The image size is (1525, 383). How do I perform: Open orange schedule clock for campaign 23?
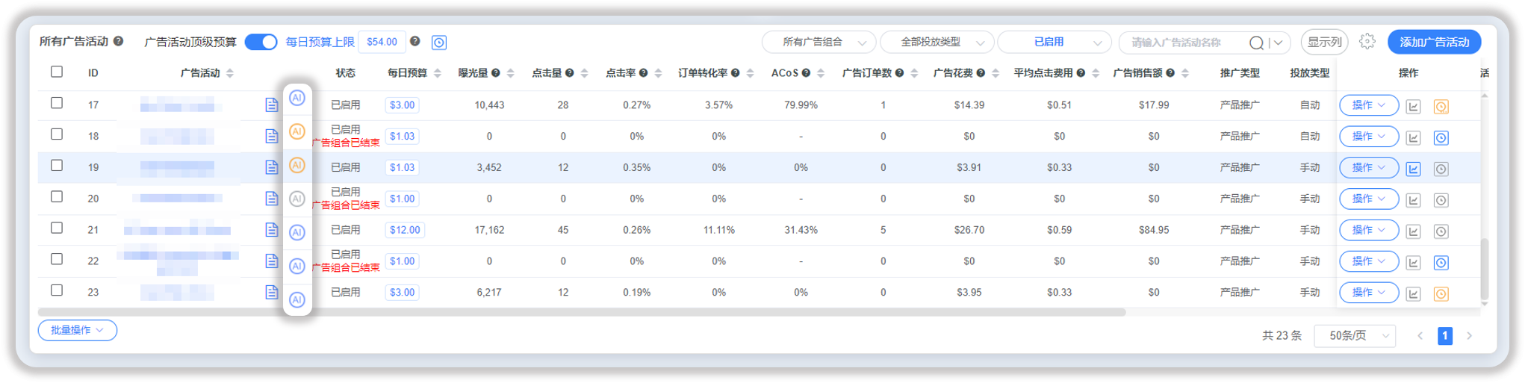[1441, 294]
